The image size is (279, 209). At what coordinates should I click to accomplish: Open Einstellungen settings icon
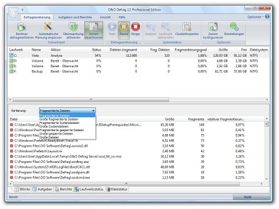pyautogui.click(x=234, y=27)
